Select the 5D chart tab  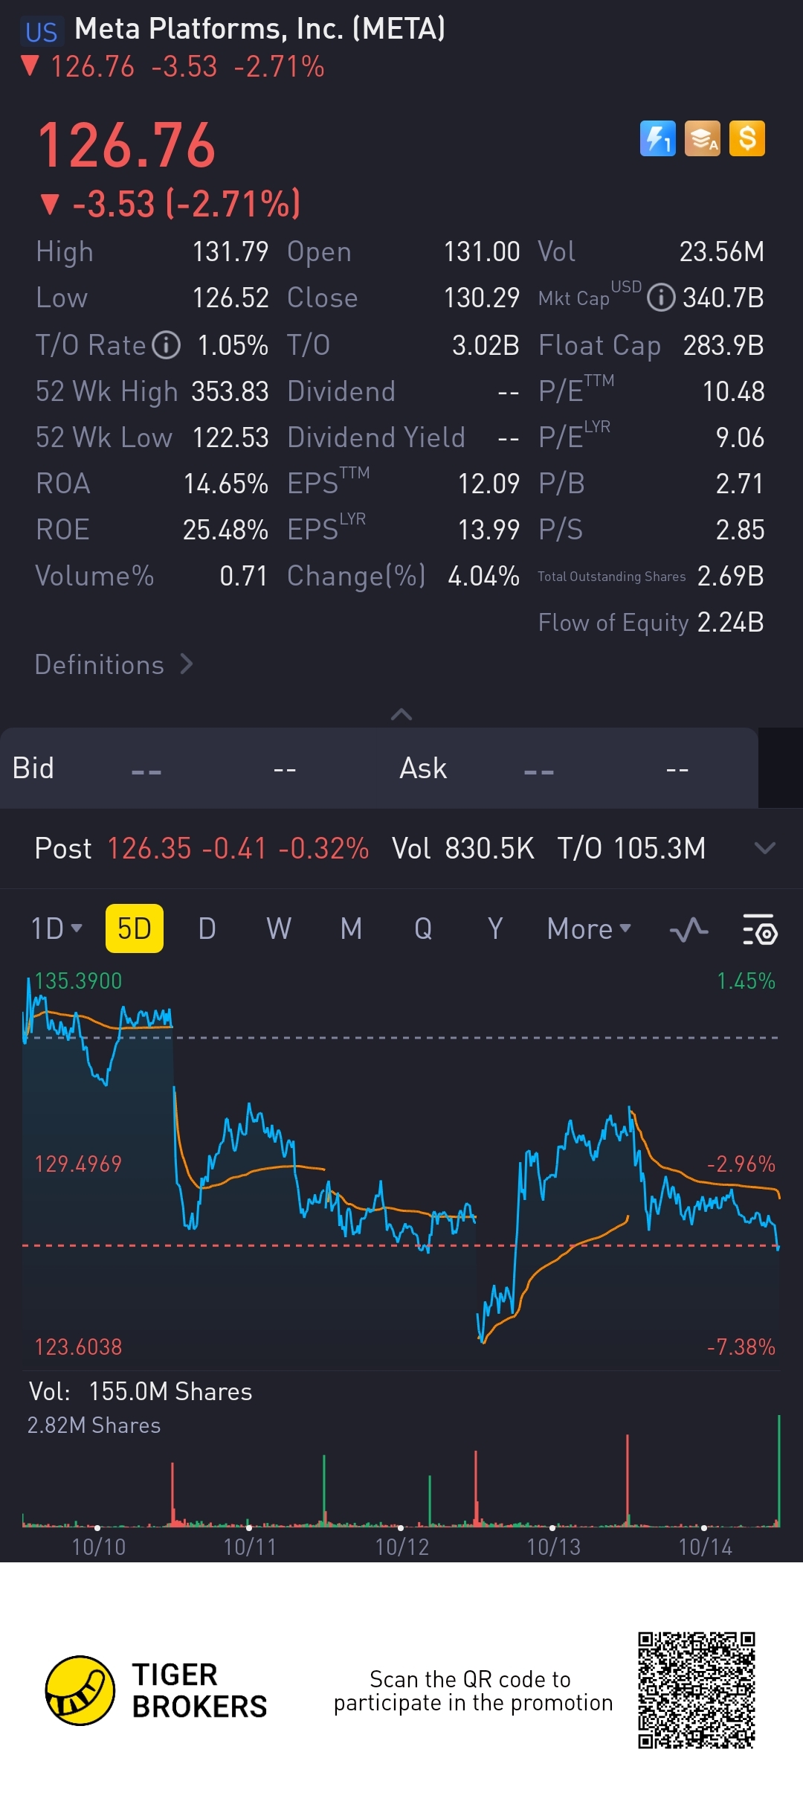(135, 928)
